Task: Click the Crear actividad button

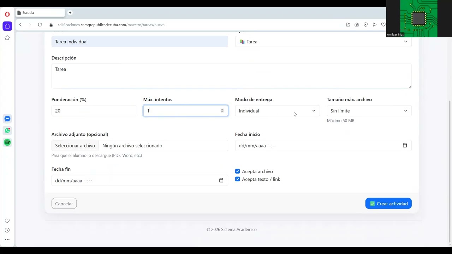Action: tap(388, 204)
